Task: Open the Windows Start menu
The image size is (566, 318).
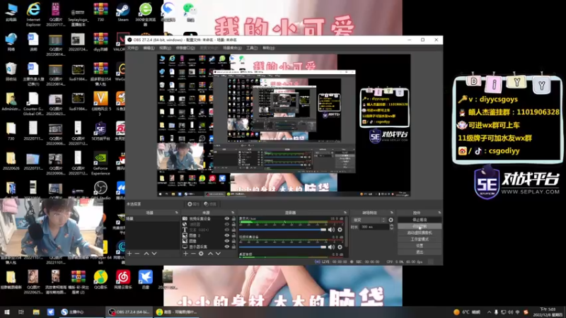Action: tap(7, 312)
